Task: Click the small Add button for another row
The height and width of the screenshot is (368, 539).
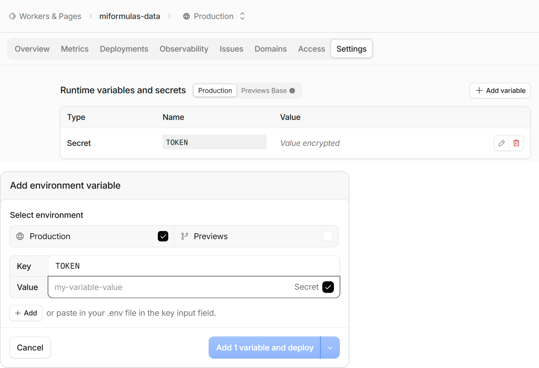Action: [26, 313]
